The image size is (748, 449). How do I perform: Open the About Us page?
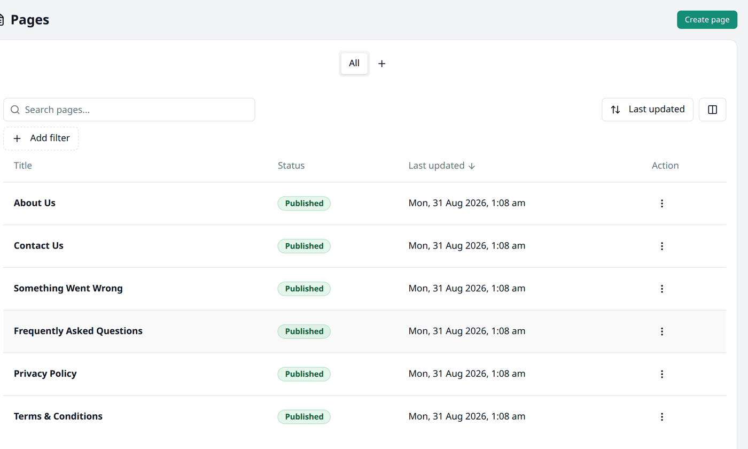point(35,203)
